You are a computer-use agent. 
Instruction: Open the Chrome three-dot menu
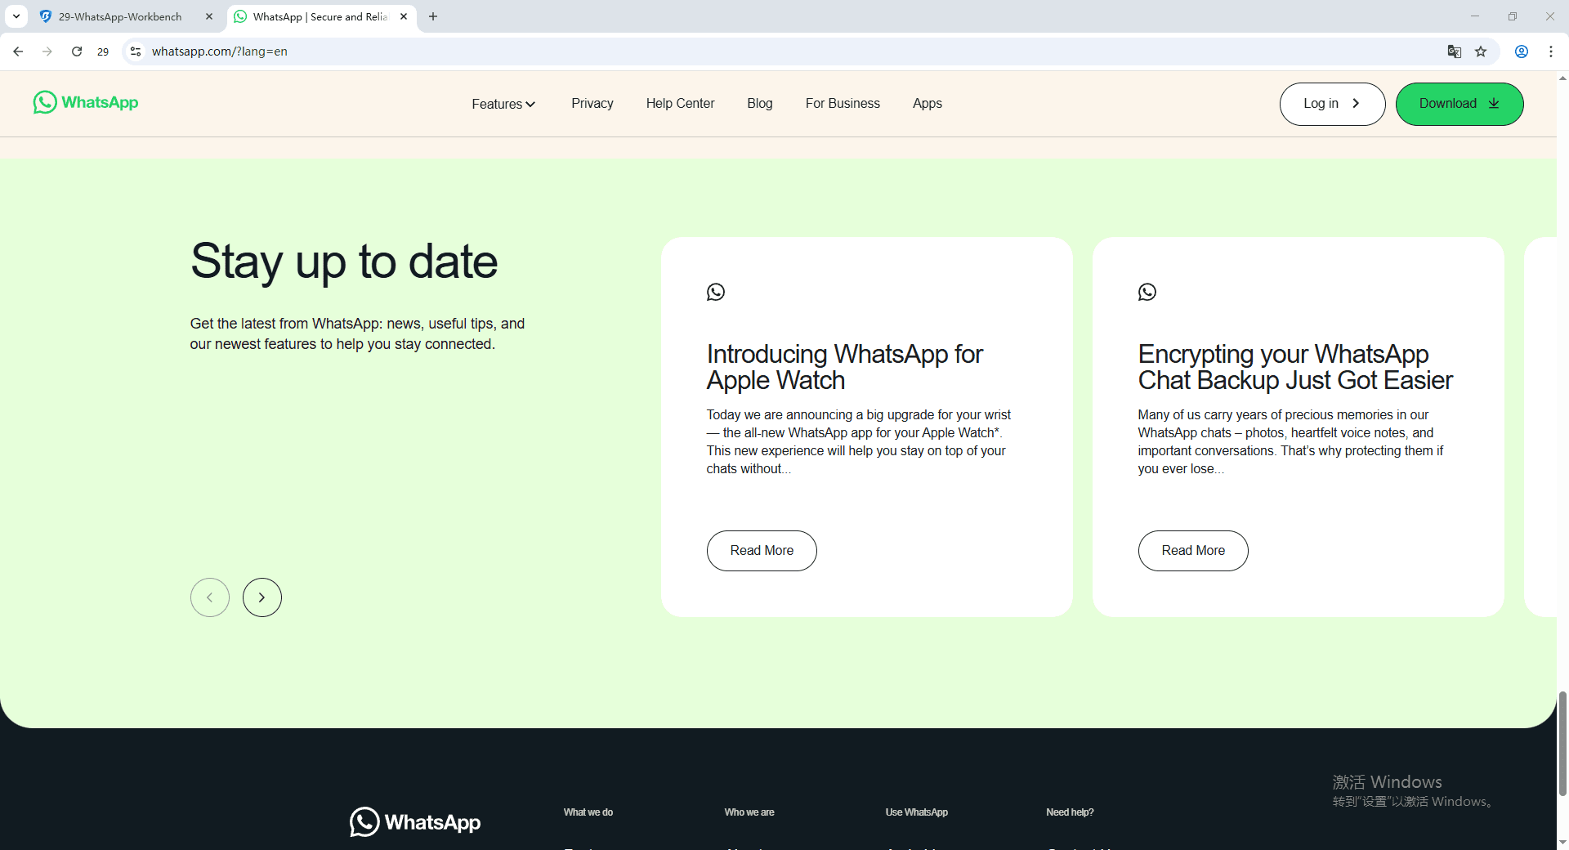pos(1550,51)
